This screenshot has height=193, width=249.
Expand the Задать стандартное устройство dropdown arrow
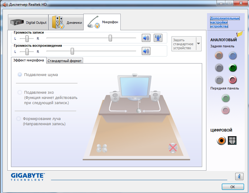point(199,44)
